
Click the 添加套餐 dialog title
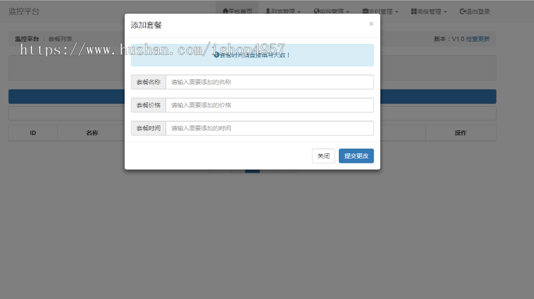(x=146, y=25)
